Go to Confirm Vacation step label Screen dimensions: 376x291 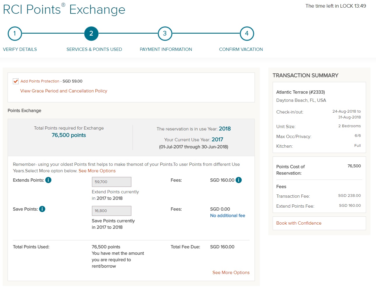pos(241,49)
